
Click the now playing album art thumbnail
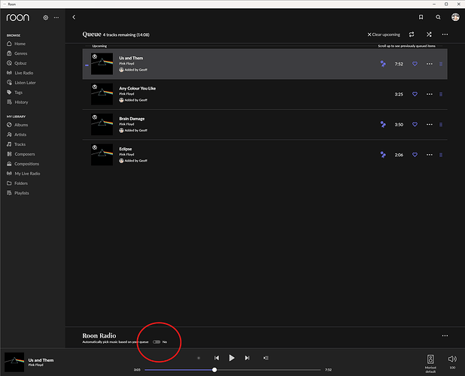tap(14, 362)
